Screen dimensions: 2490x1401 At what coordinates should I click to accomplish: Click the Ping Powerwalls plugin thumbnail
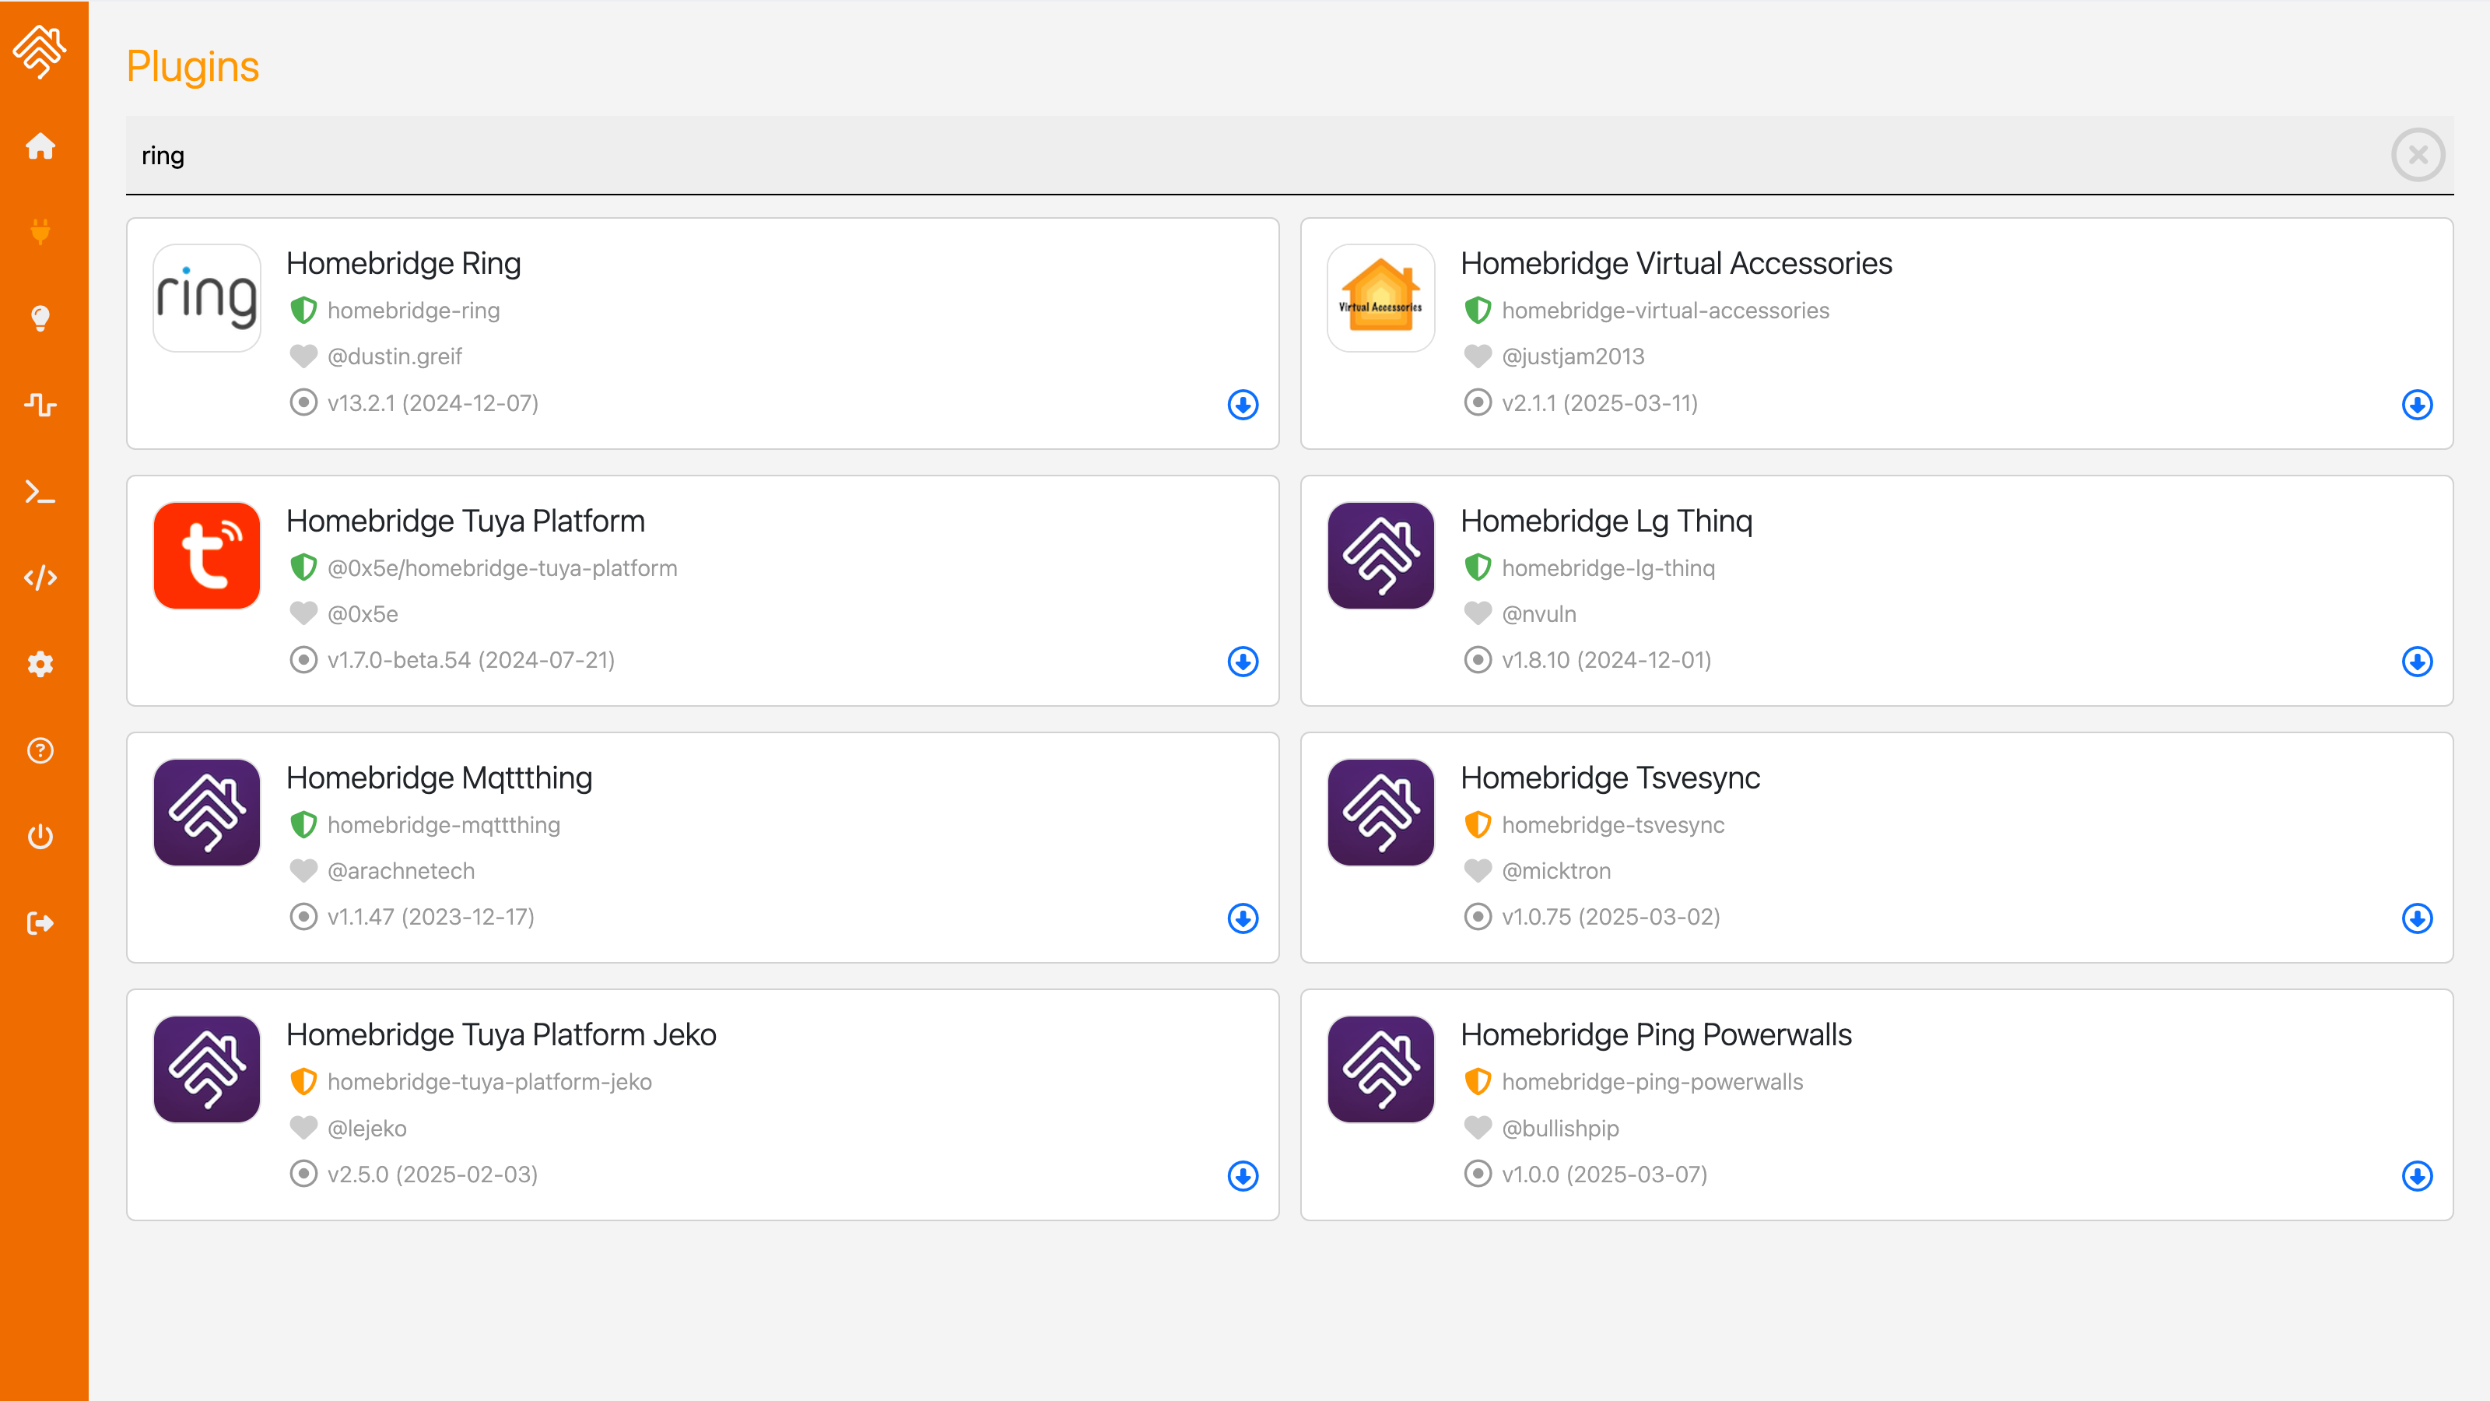click(x=1380, y=1069)
